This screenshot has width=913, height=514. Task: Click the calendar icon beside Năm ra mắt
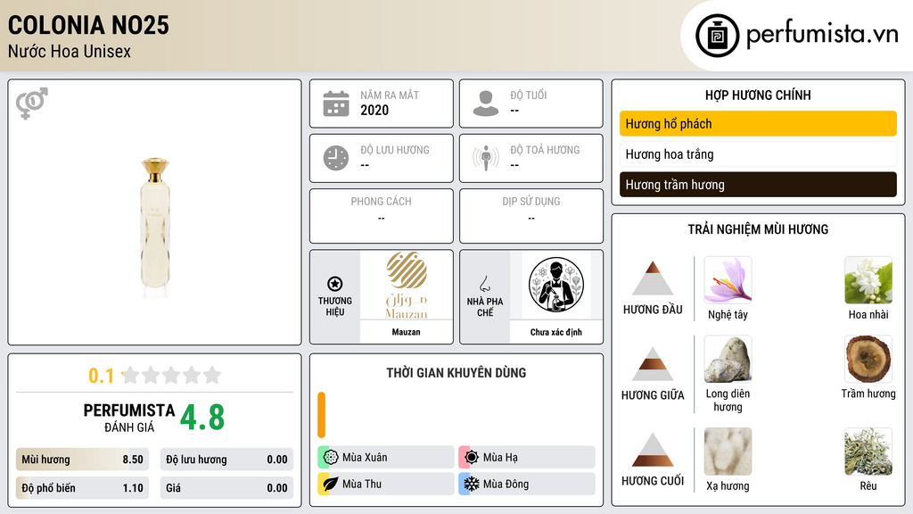[x=336, y=104]
